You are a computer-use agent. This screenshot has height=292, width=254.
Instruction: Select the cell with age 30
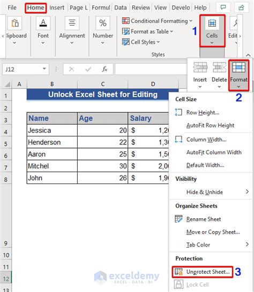(103, 166)
